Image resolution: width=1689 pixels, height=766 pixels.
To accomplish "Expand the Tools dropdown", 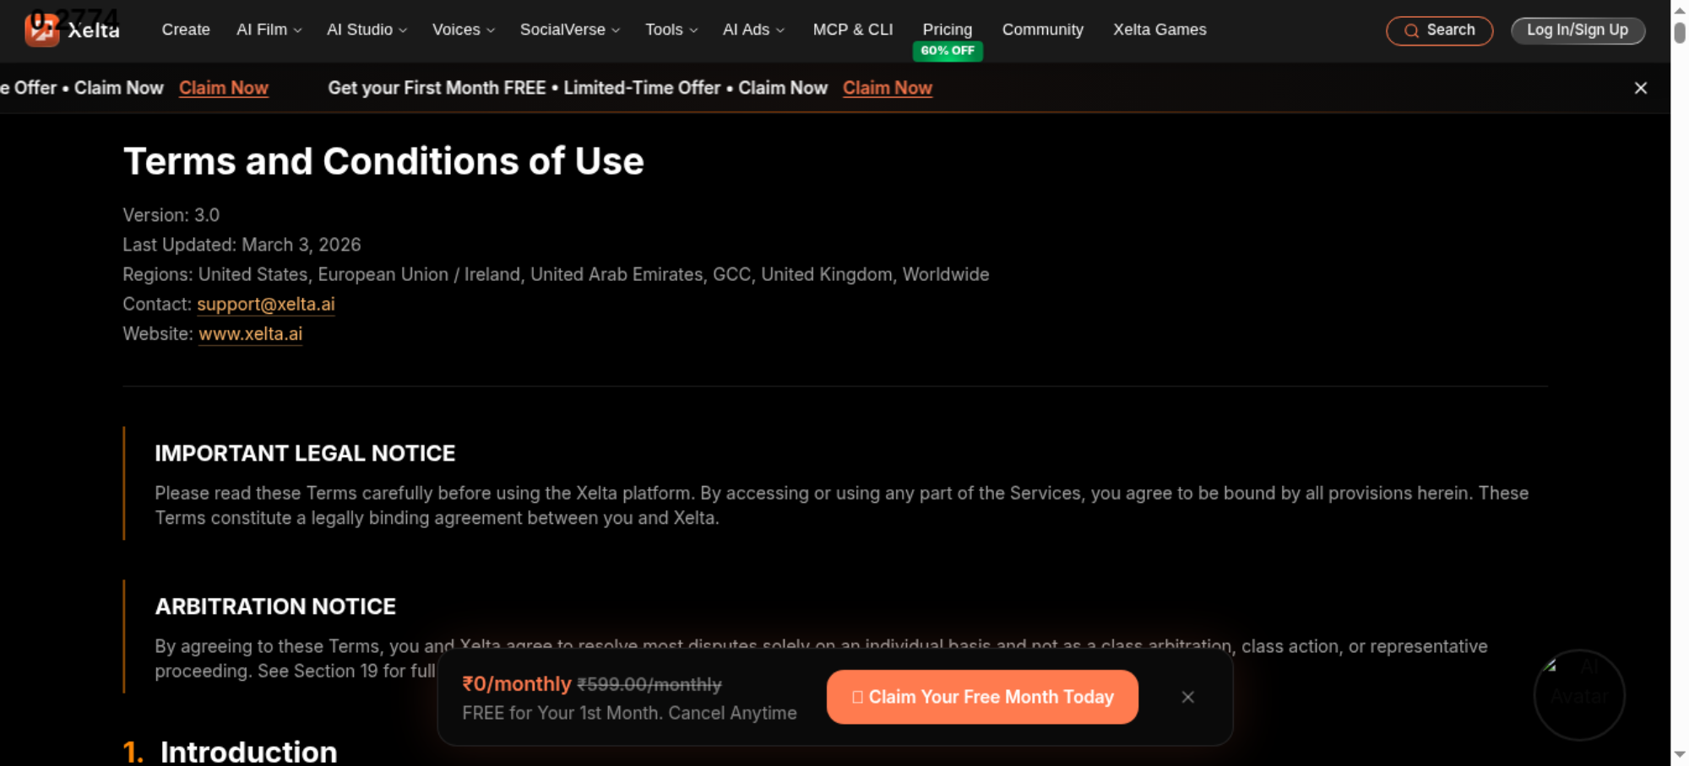I will click(671, 30).
